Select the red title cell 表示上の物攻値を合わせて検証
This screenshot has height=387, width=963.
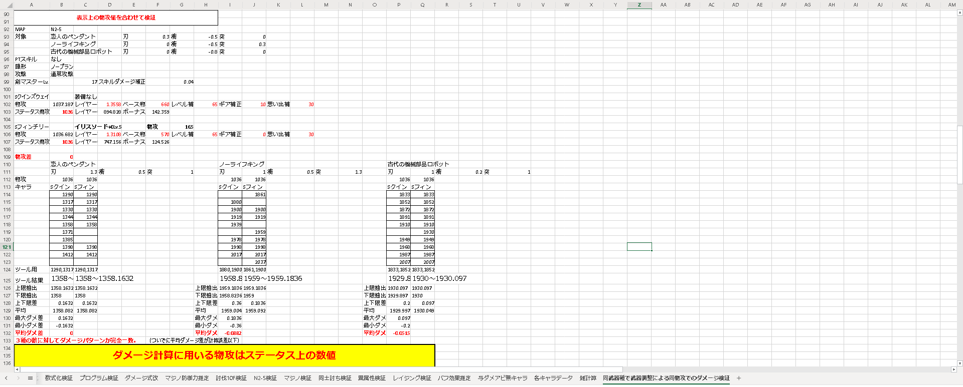[116, 18]
